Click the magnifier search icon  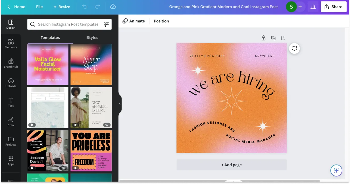pos(33,24)
